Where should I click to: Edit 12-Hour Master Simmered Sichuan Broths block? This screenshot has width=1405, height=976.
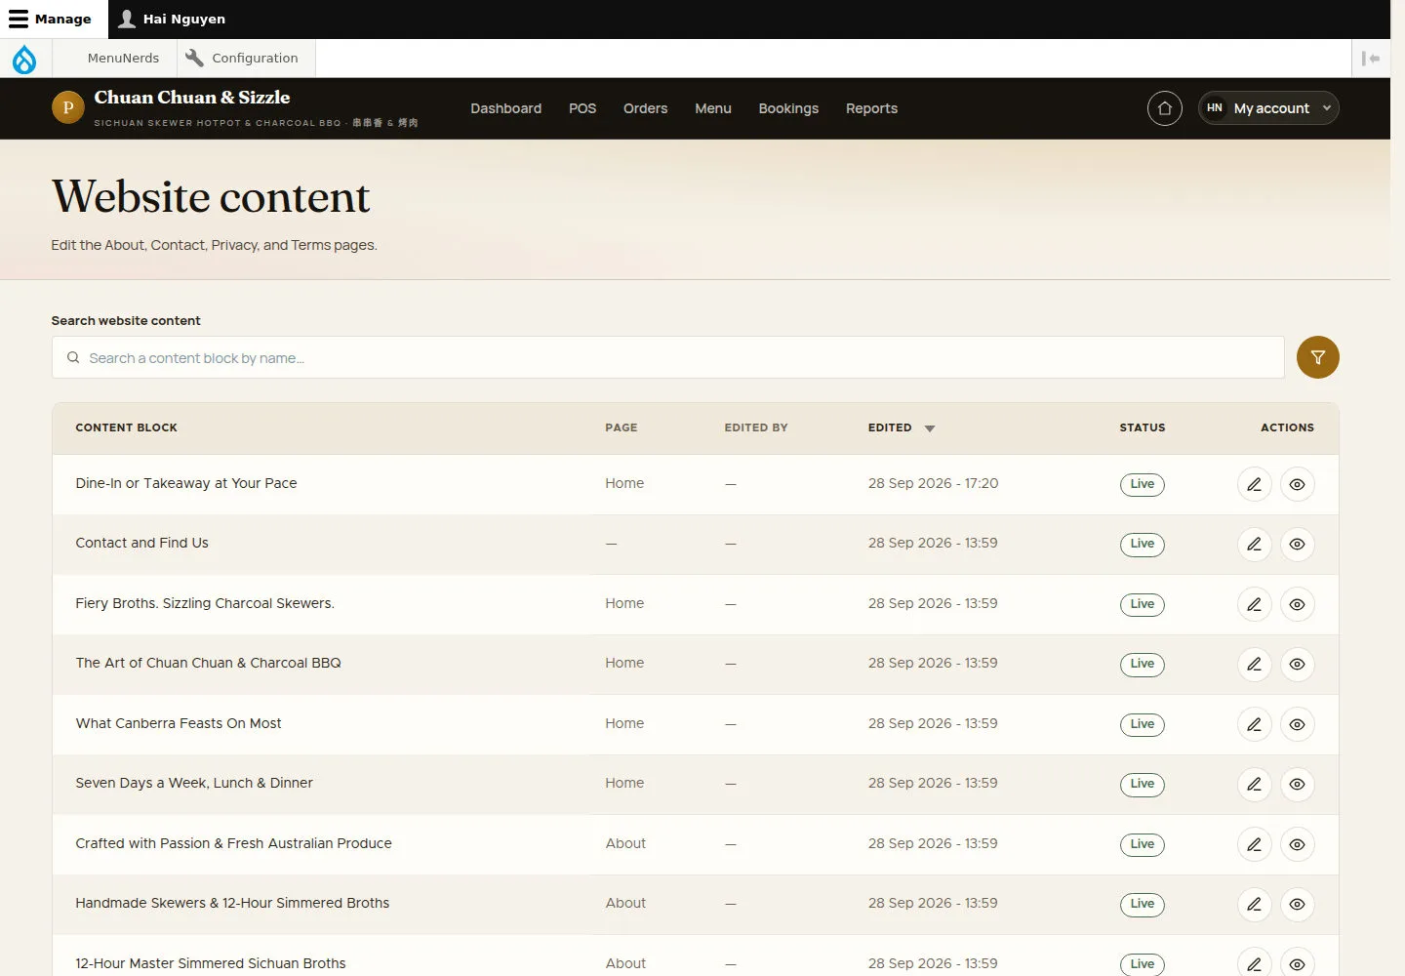point(1254,963)
